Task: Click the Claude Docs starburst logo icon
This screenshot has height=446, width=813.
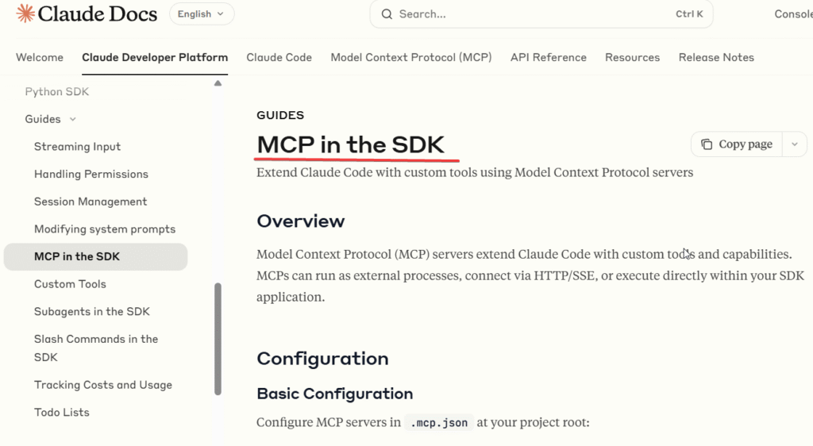Action: 25,13
